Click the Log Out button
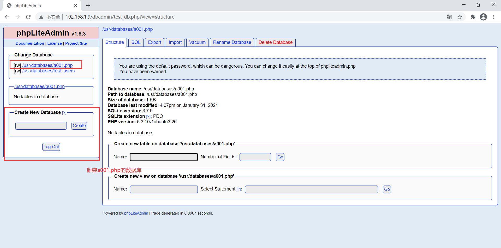 pos(51,147)
